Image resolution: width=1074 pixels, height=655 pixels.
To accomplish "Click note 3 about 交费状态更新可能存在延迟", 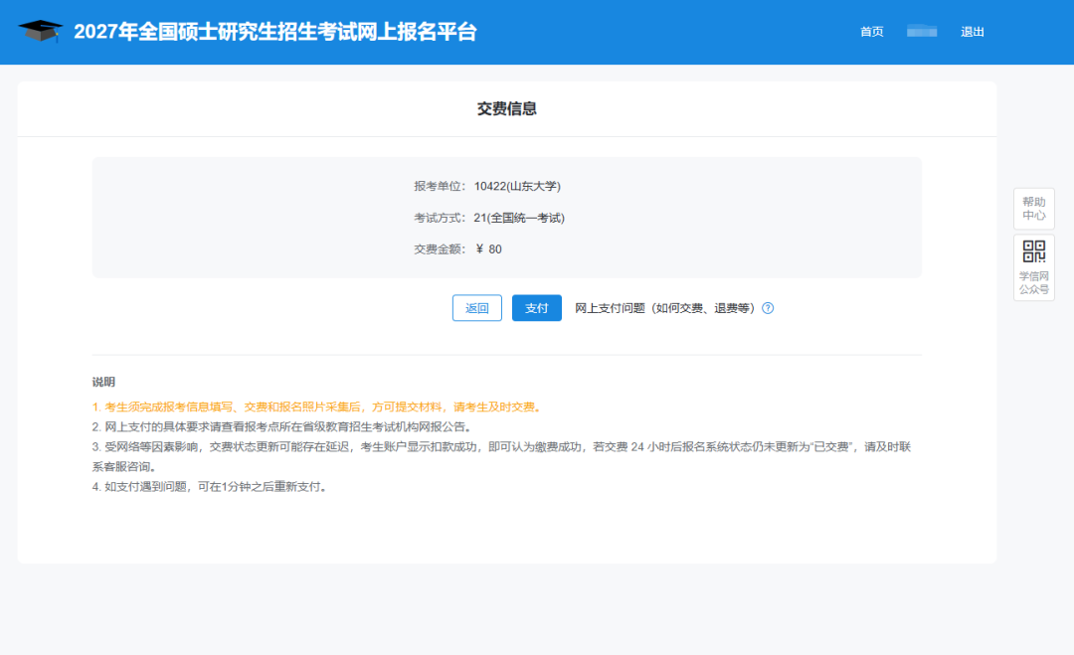I will point(501,456).
